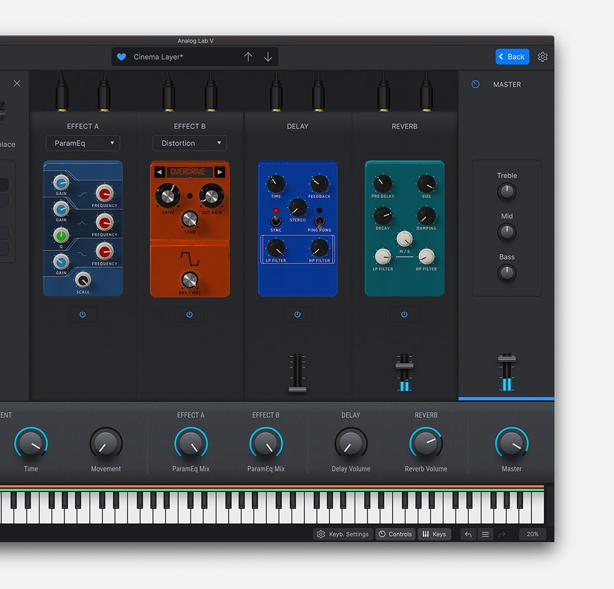Click the M/S knob on reverb pedal
This screenshot has width=614, height=589.
405,239
